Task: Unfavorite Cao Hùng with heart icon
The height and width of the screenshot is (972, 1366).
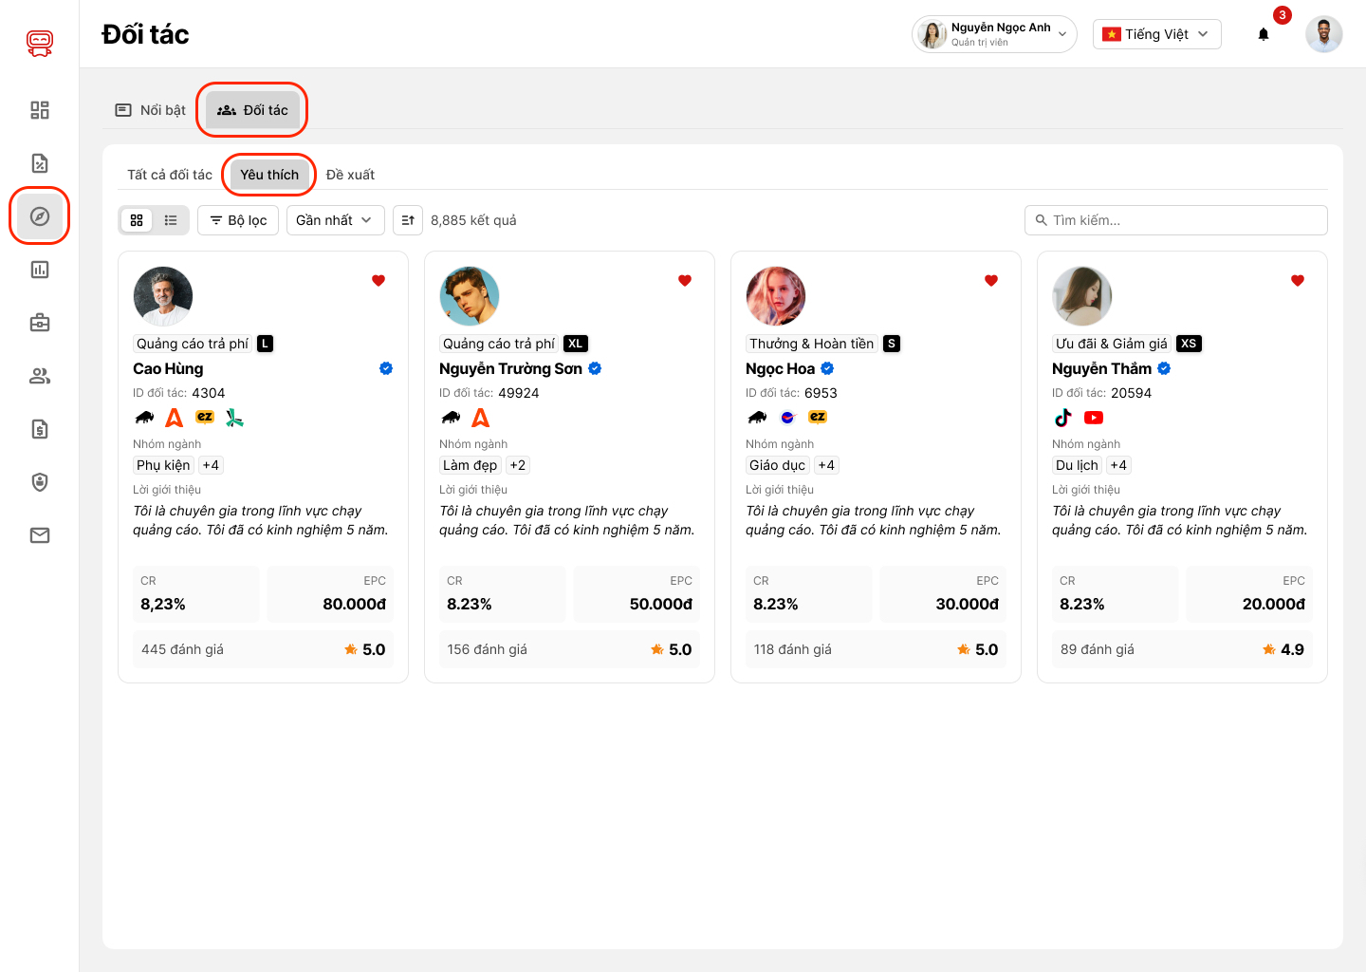Action: click(378, 280)
